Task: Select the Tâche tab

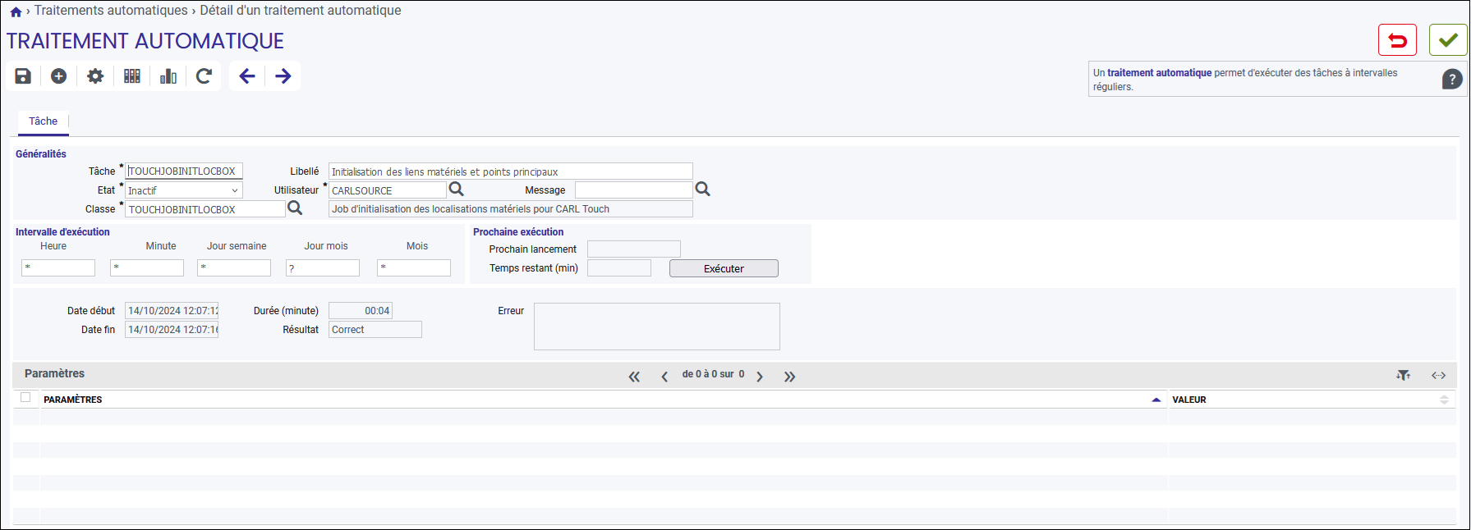Action: click(44, 121)
